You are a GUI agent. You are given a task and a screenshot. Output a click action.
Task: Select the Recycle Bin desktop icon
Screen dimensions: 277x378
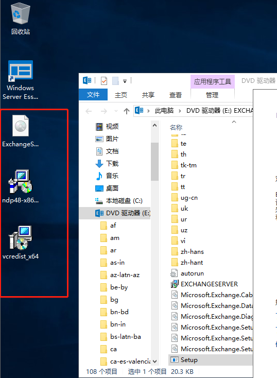click(x=21, y=19)
